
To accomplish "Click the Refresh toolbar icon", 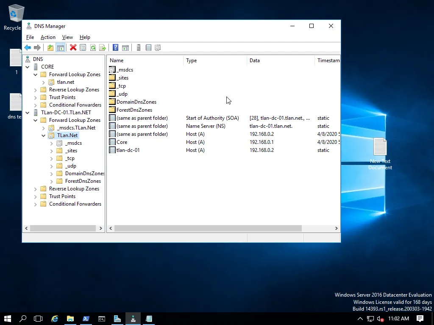I will 93,47.
